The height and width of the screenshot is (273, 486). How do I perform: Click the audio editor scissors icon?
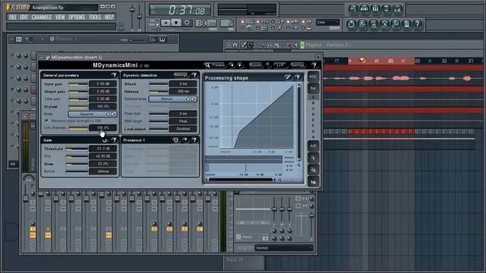pos(385,24)
